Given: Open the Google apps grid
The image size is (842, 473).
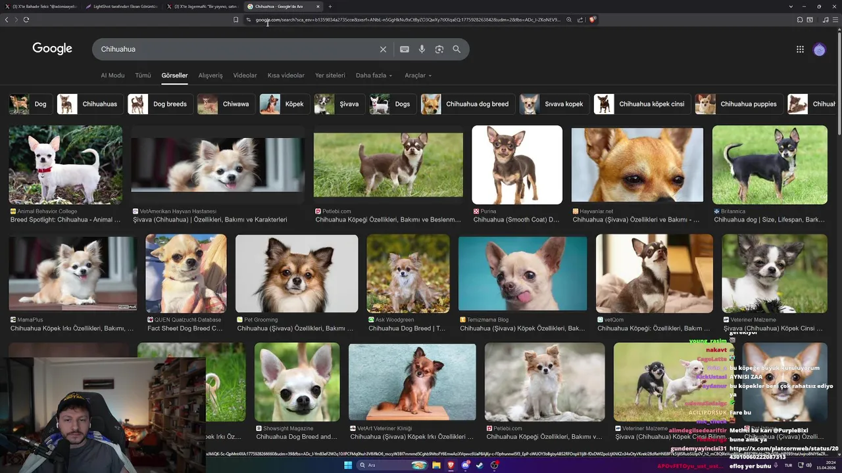Looking at the screenshot, I should pos(800,49).
